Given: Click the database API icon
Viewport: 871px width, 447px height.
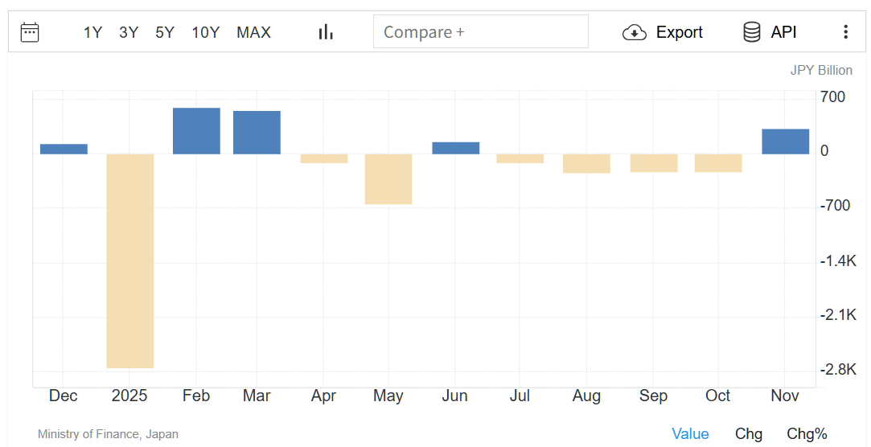Looking at the screenshot, I should pos(752,32).
